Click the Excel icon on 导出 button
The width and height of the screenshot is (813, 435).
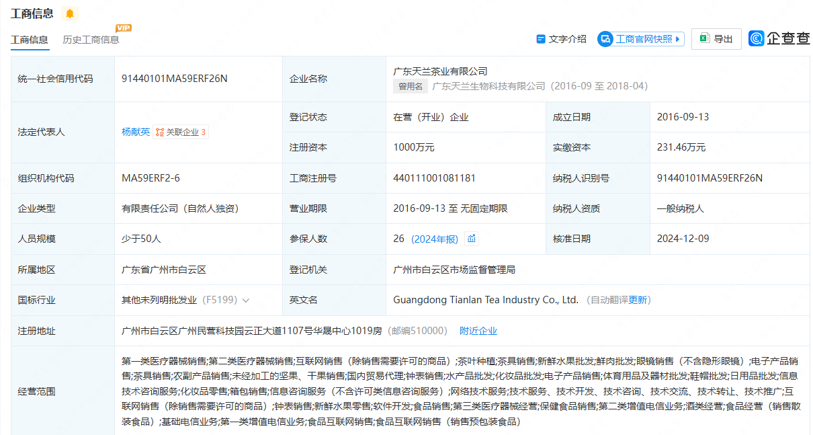coord(704,39)
